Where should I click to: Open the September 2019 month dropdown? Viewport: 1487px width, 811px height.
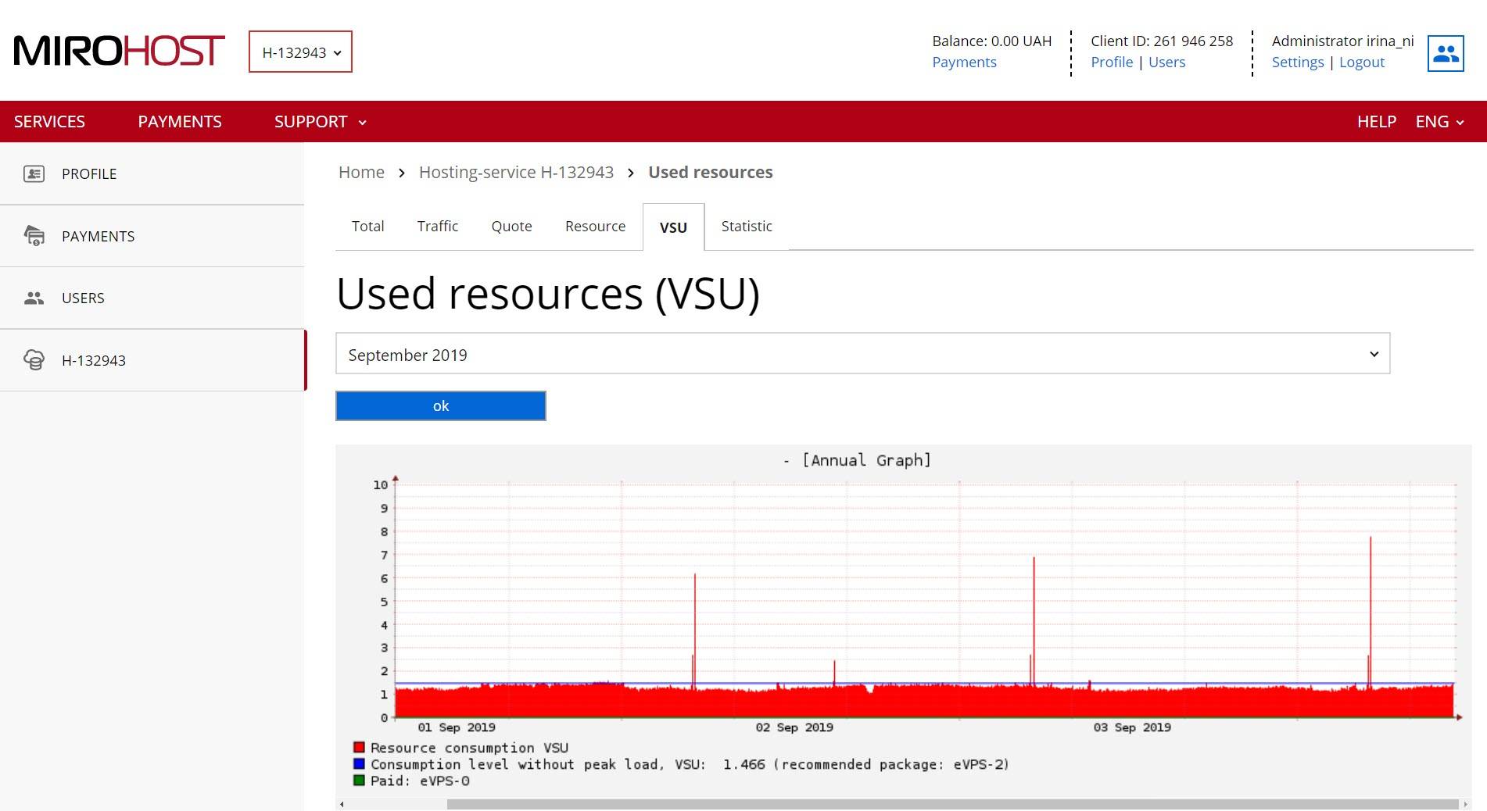pos(862,354)
